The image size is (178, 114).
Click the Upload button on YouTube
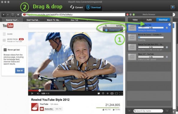click(119, 25)
